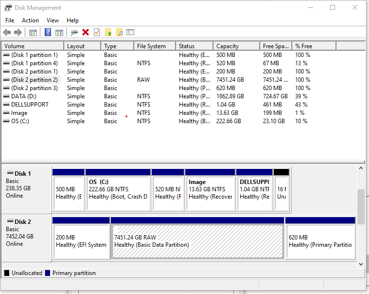369x294 pixels.
Task: Select the 7451.24 GB RAW partition block
Action: 197,238
